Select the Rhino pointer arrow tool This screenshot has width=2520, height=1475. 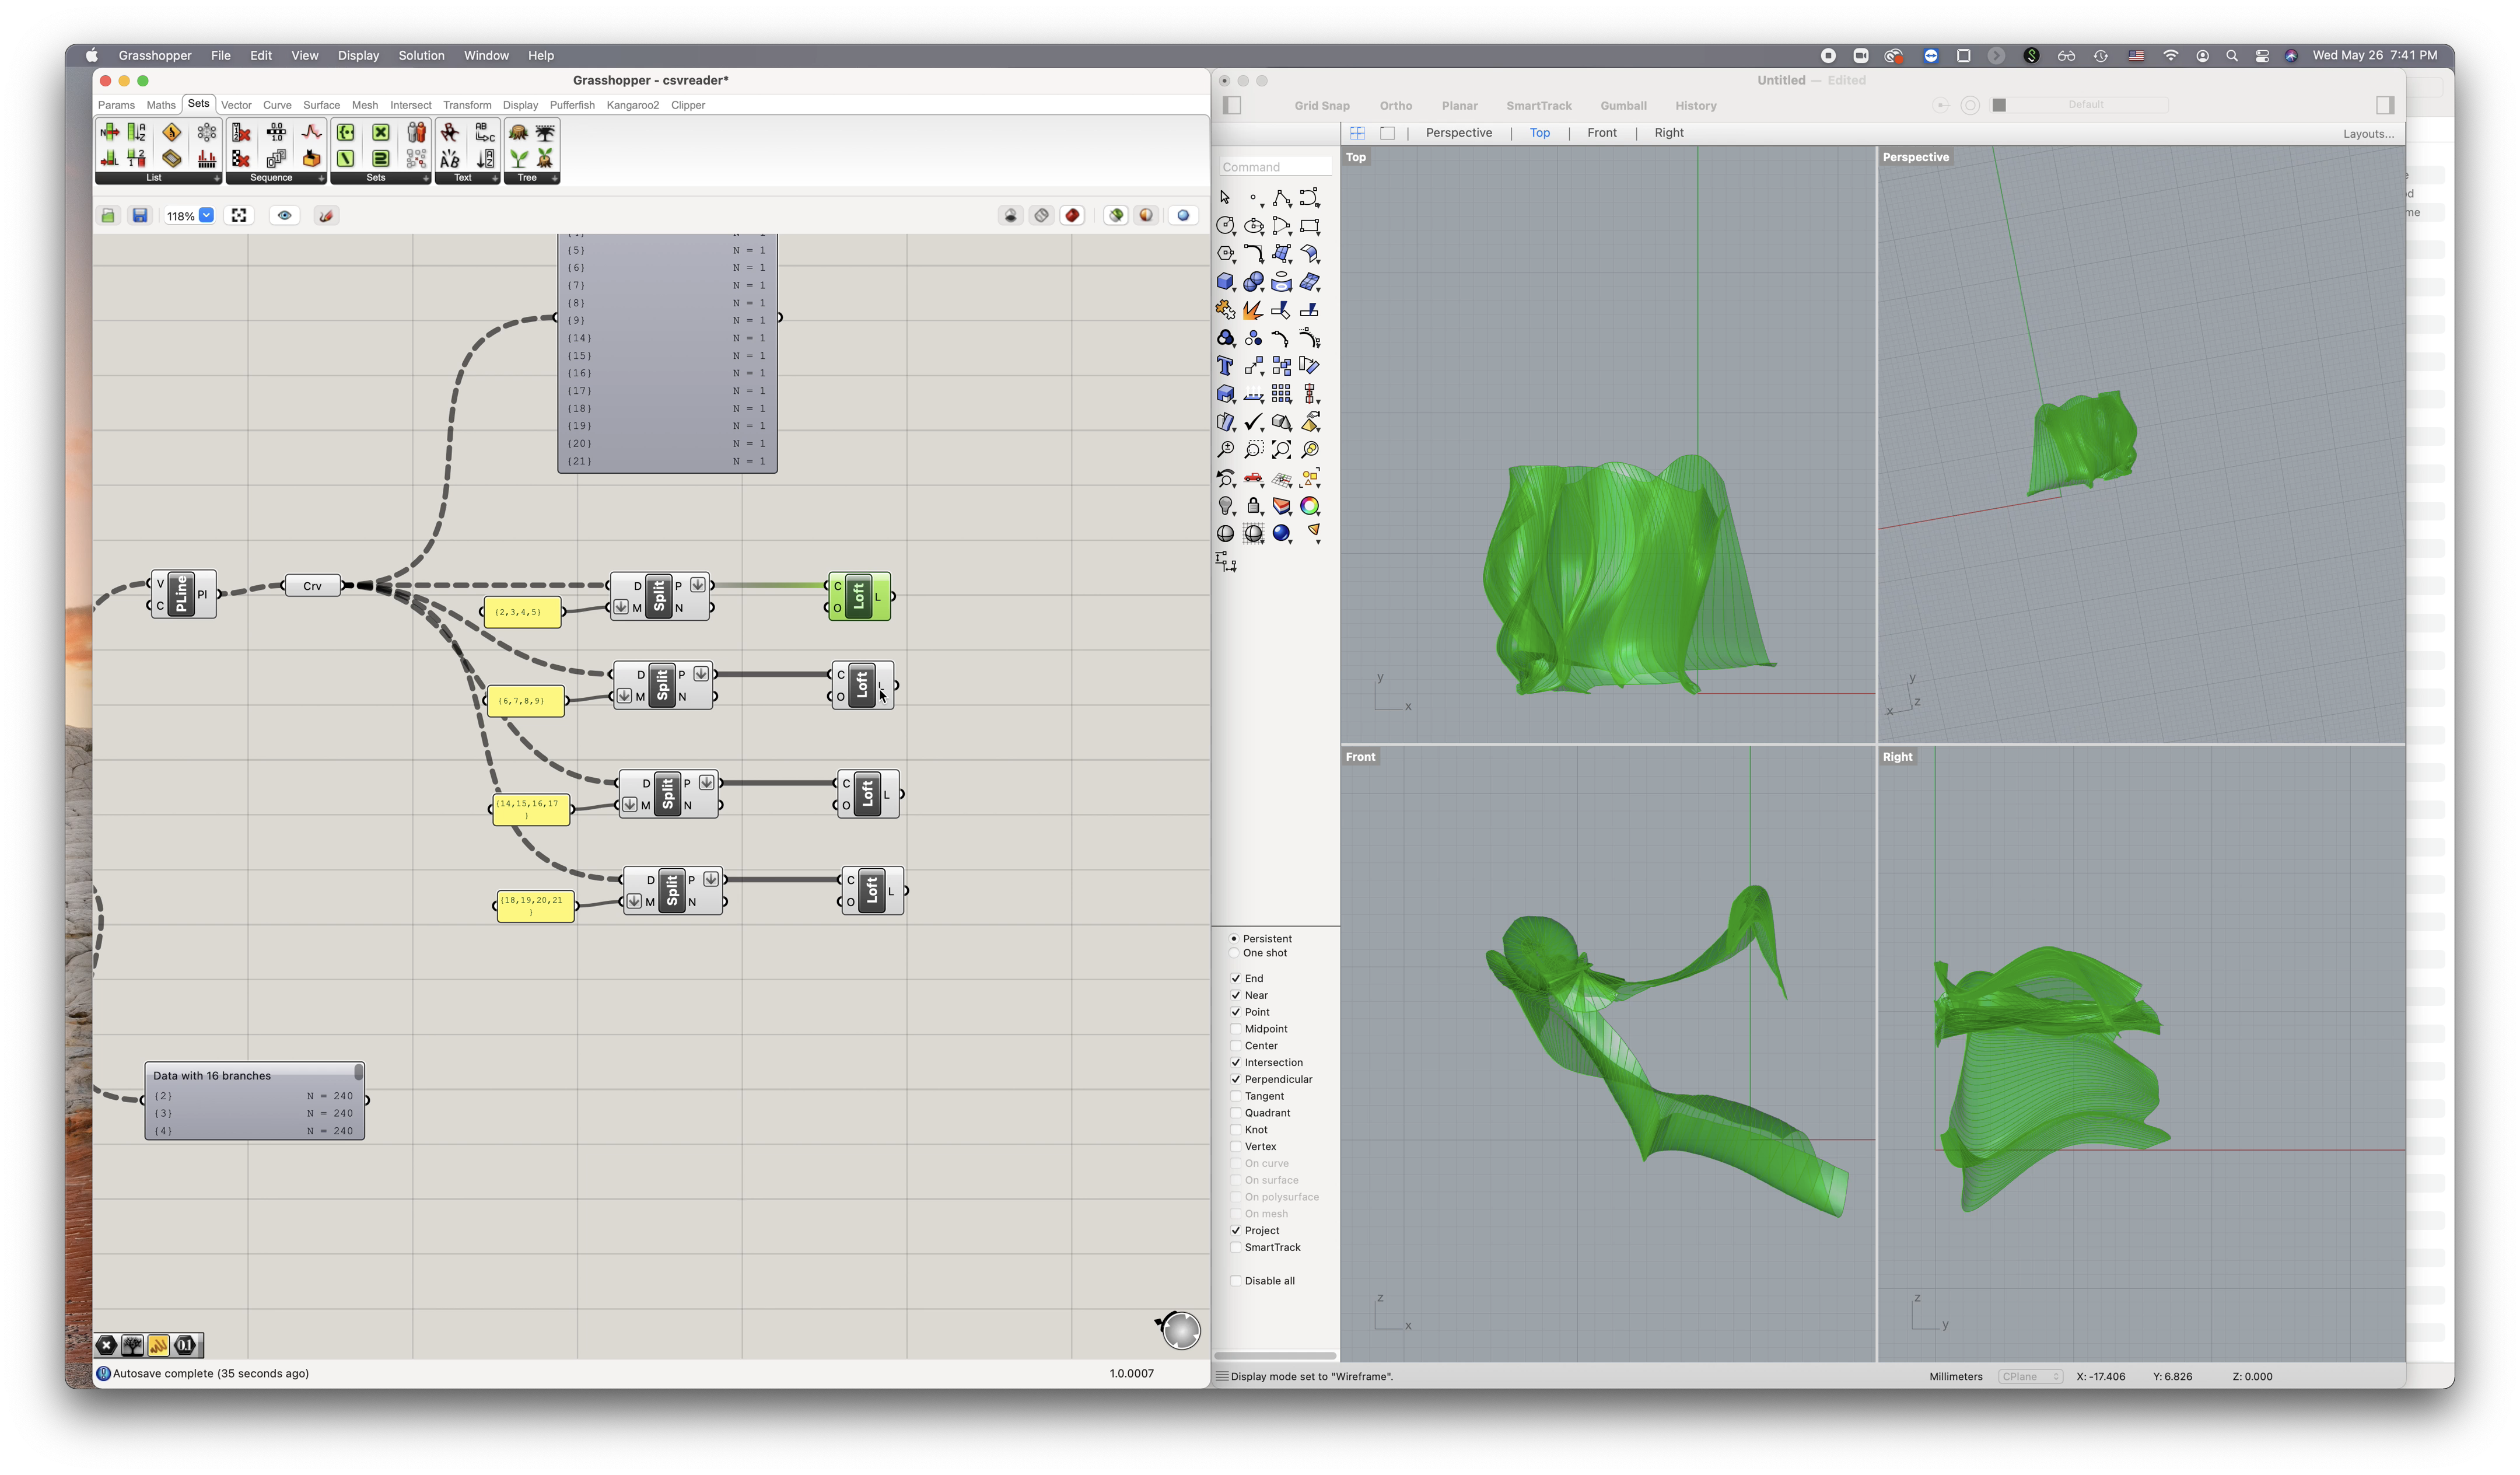(x=1225, y=198)
